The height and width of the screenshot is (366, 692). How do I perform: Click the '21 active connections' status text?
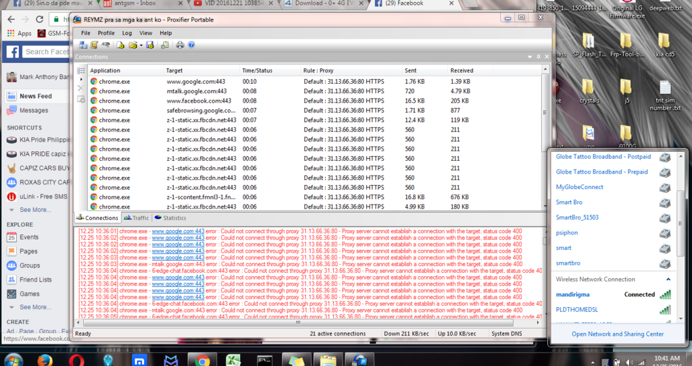tap(338, 334)
